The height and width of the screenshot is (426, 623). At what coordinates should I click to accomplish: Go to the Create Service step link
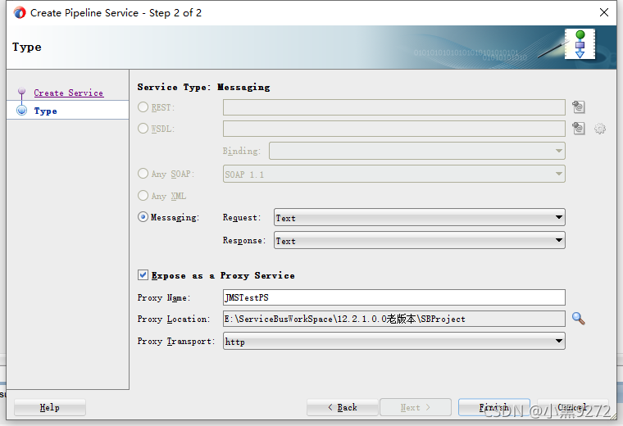tap(68, 93)
